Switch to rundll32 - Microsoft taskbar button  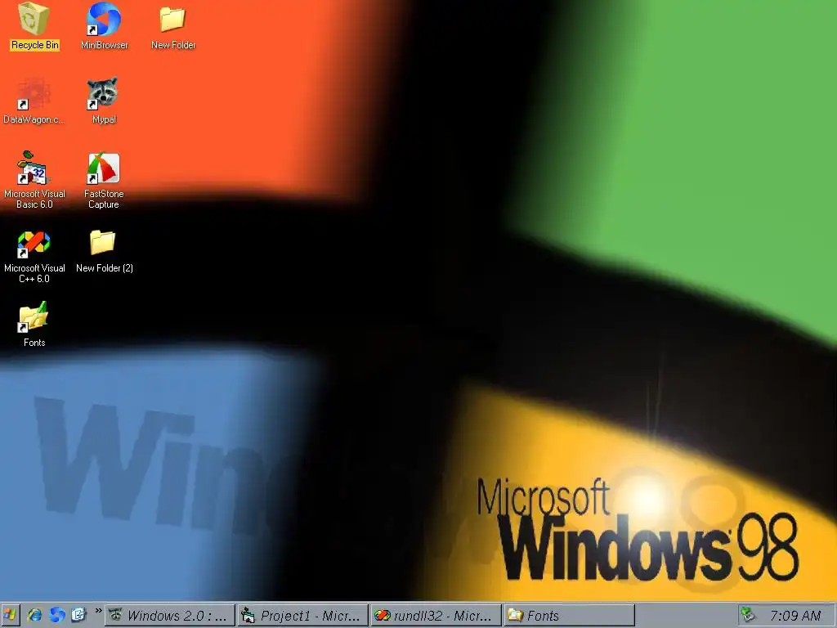(x=436, y=615)
